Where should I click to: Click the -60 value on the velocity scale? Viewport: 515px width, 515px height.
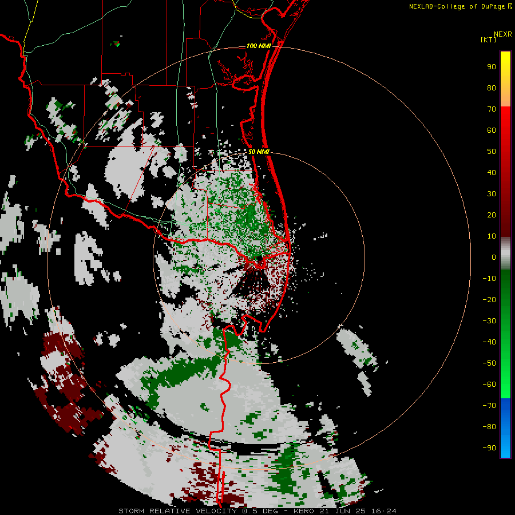coord(489,385)
